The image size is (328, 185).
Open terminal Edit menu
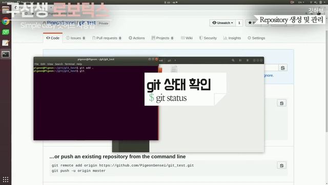pyautogui.click(x=43, y=64)
